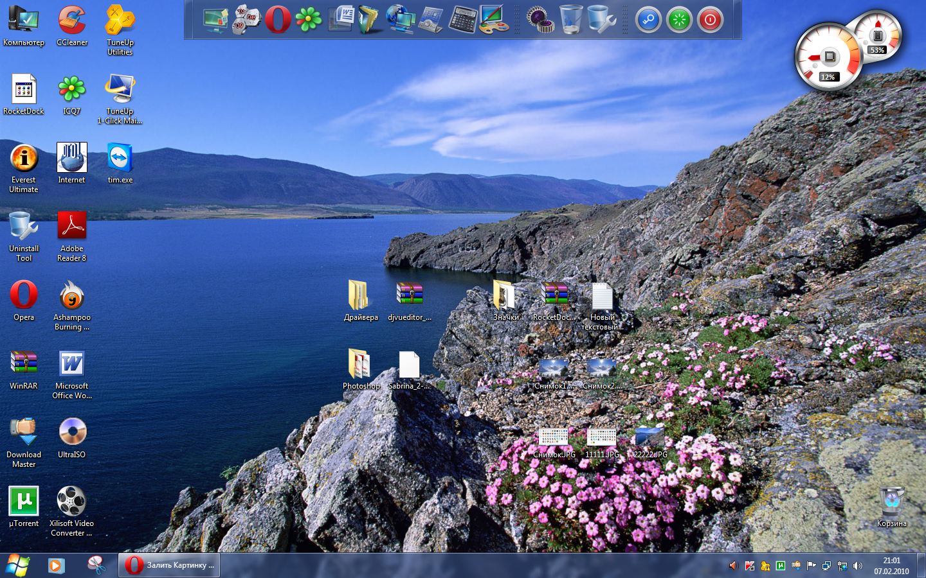Click the red power button in dock

[710, 20]
